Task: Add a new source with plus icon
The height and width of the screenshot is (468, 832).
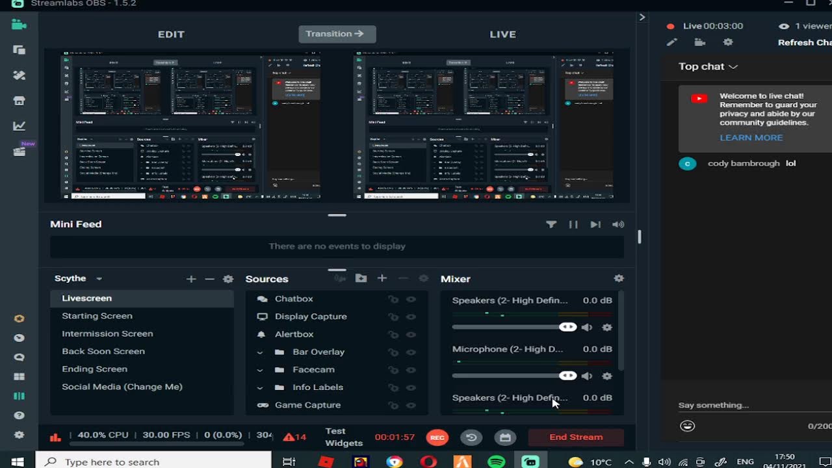Action: tap(382, 278)
